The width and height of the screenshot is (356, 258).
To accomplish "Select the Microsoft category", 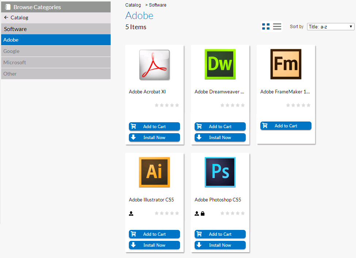I will (55, 62).
